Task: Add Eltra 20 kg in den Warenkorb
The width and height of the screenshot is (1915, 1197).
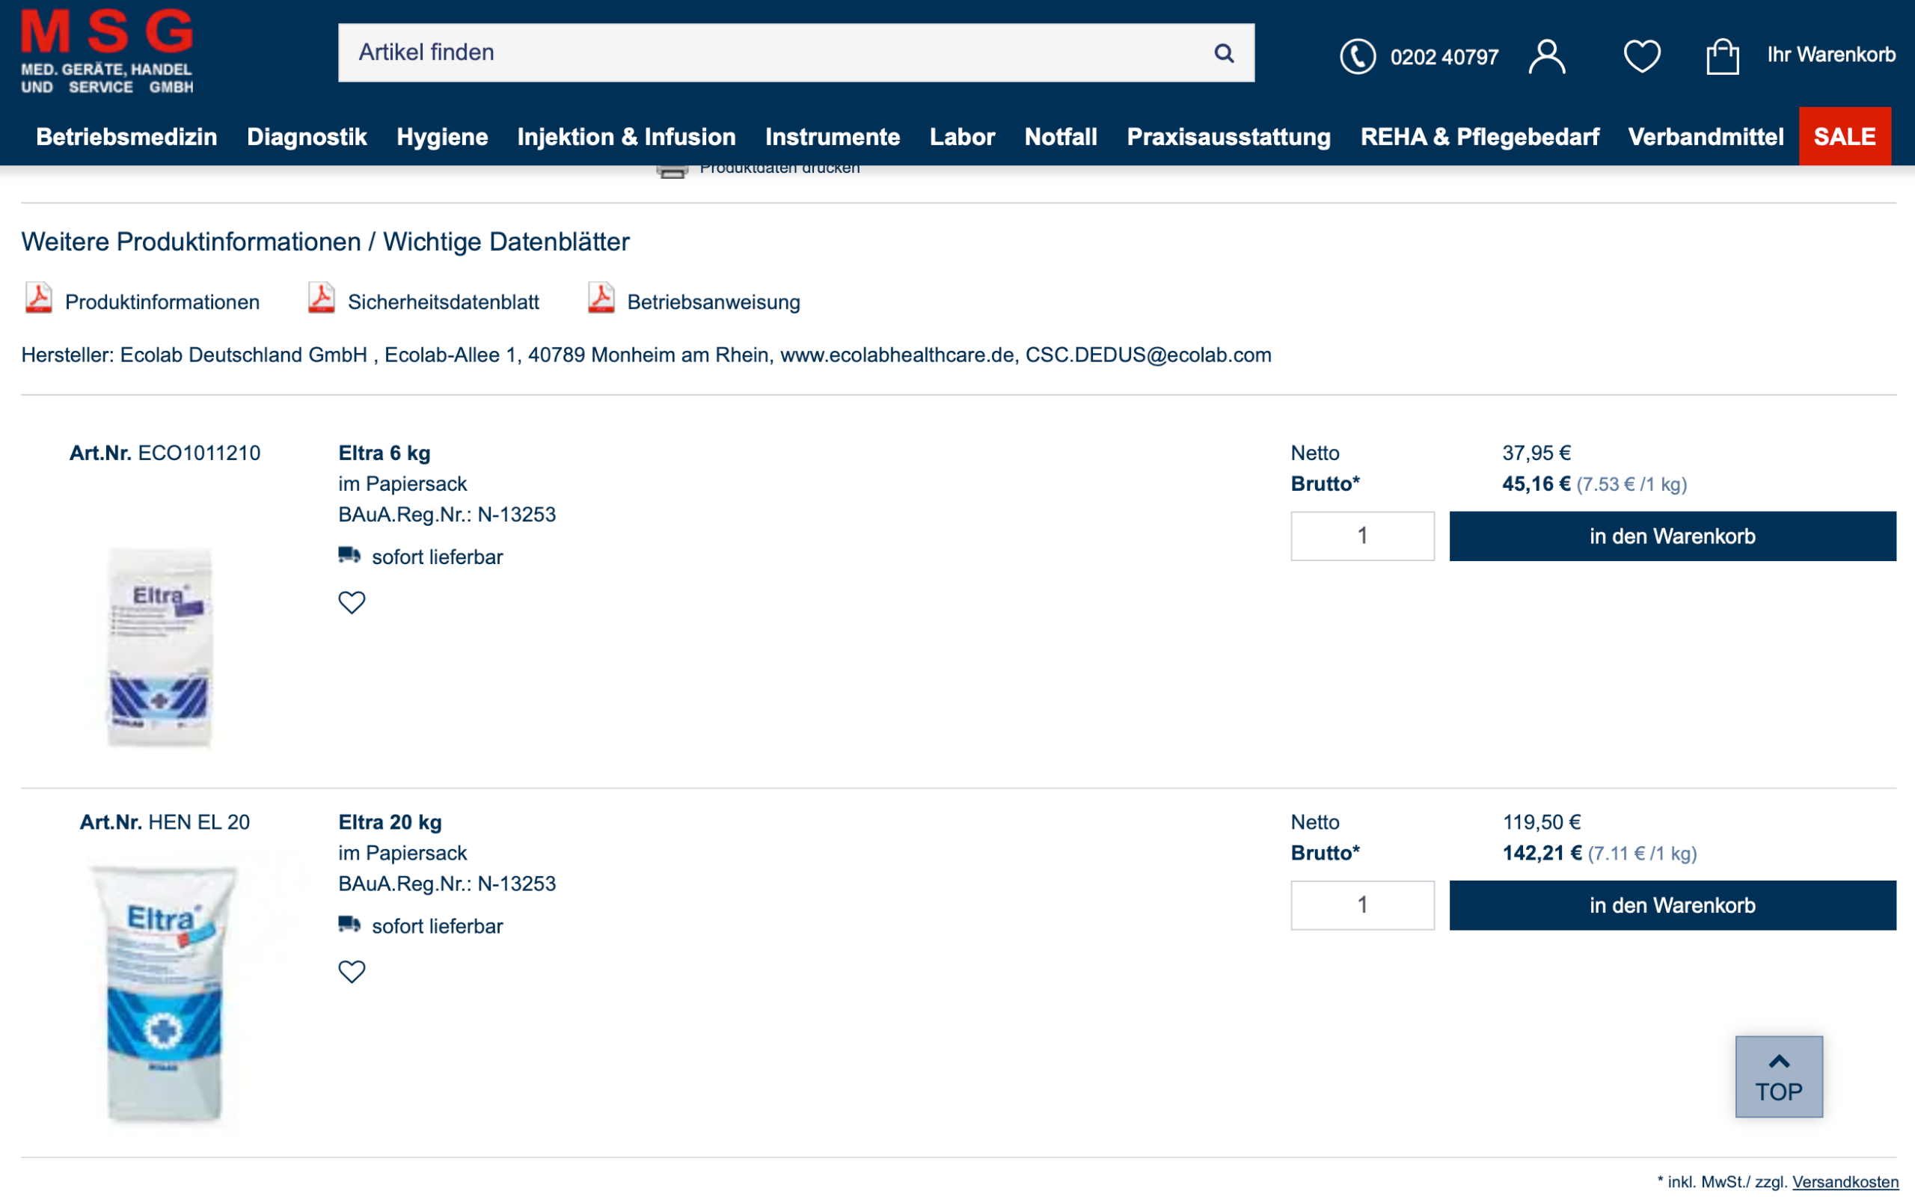Action: [x=1672, y=905]
